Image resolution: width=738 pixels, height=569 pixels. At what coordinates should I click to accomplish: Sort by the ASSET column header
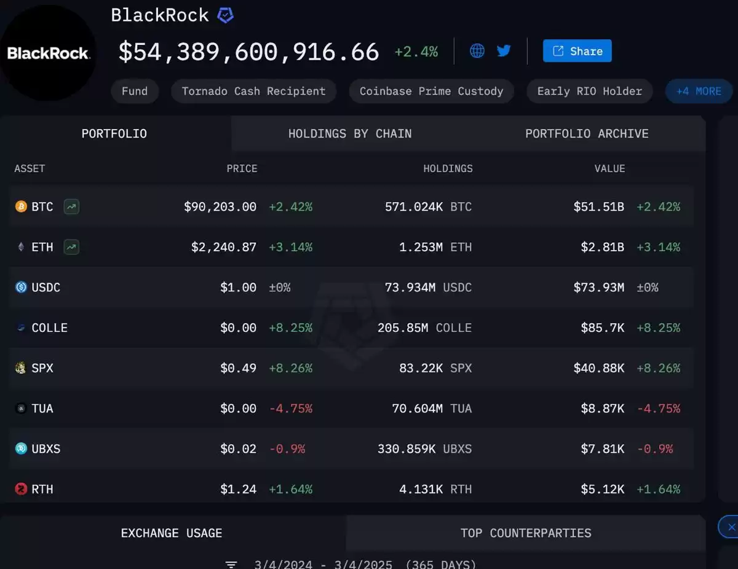pyautogui.click(x=30, y=168)
